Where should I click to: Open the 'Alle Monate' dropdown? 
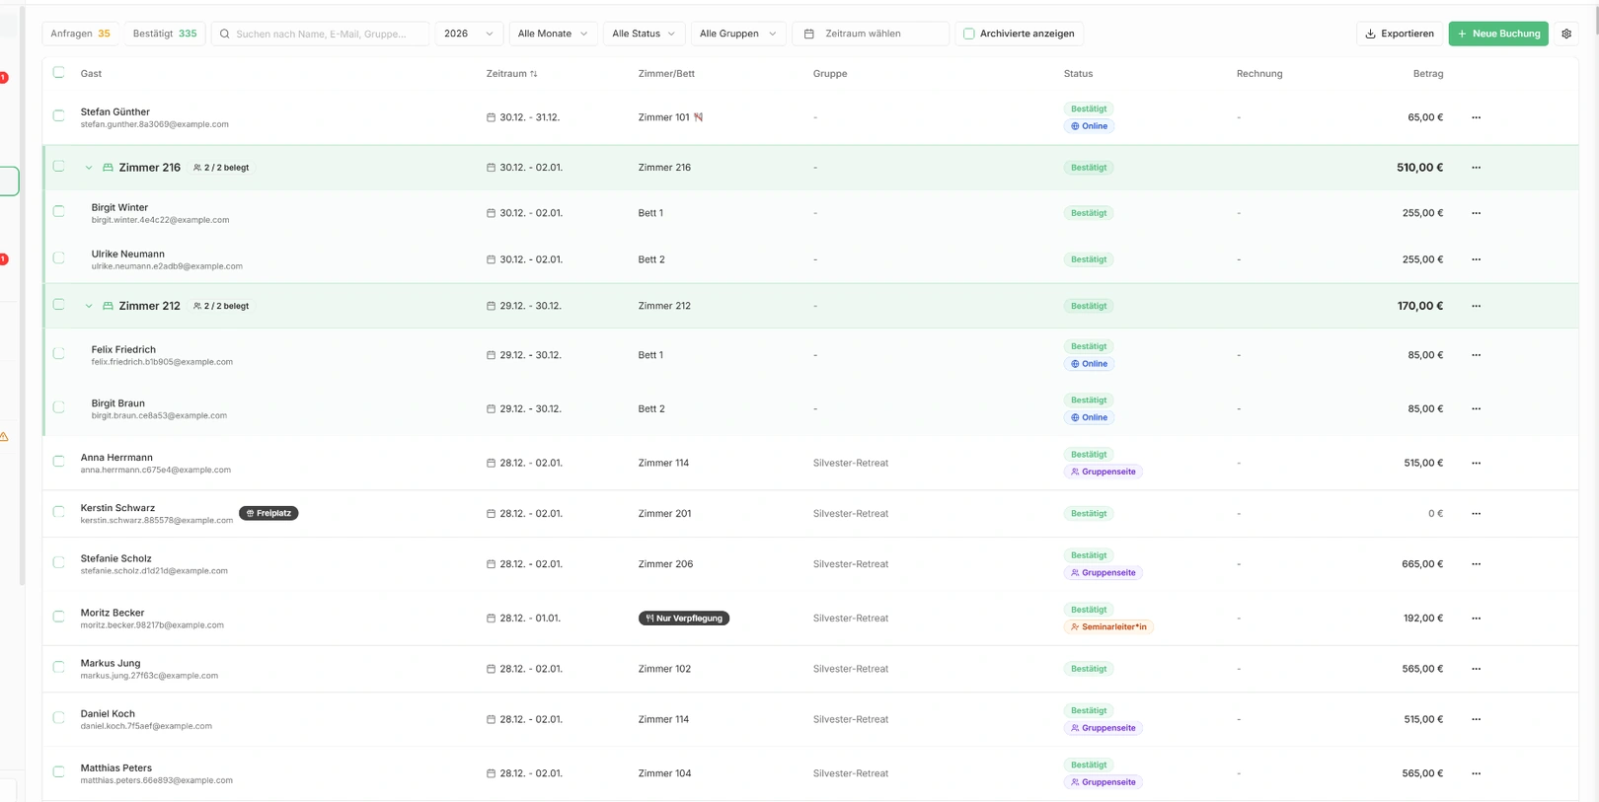click(x=553, y=34)
